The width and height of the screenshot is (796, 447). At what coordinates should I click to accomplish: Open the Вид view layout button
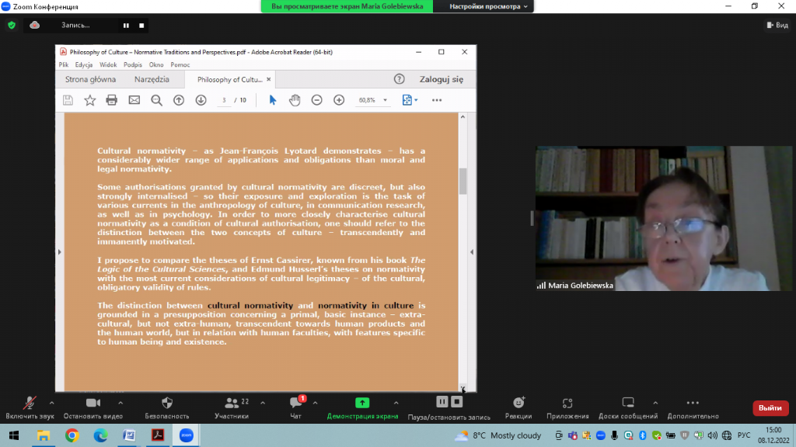coord(777,25)
